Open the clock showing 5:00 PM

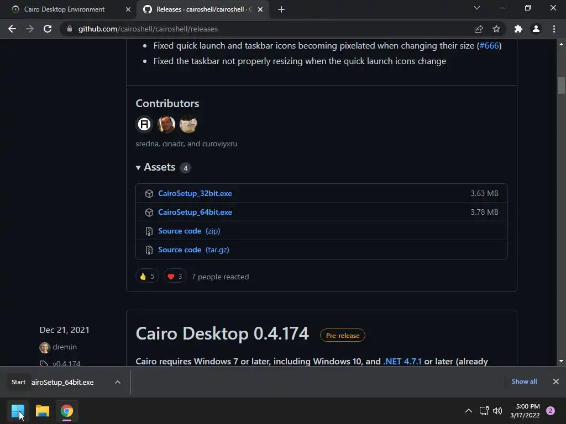[525, 411]
